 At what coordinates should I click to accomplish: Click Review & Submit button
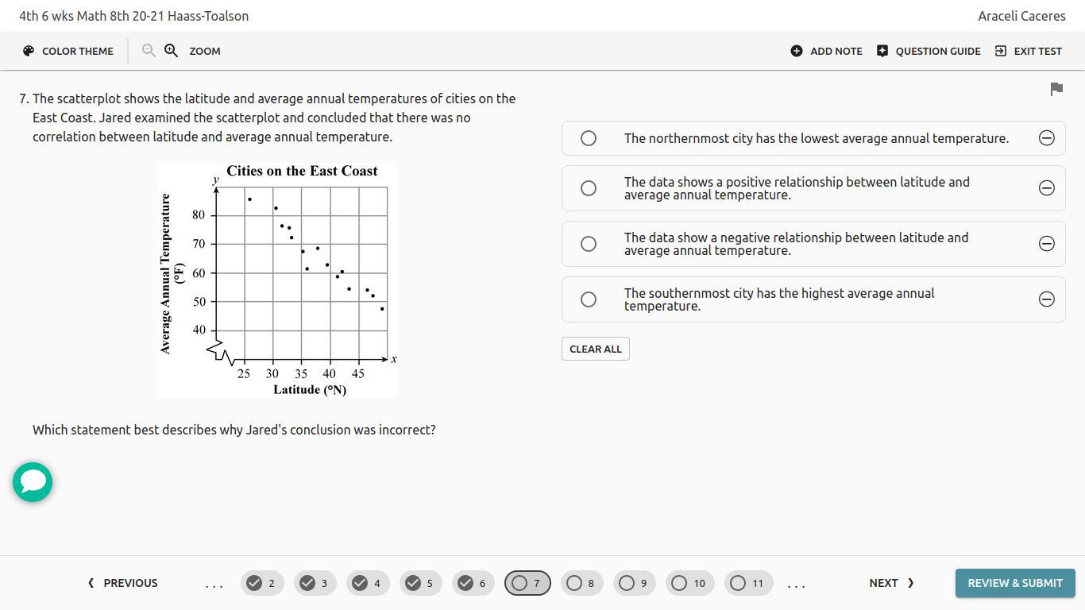pyautogui.click(x=1014, y=583)
